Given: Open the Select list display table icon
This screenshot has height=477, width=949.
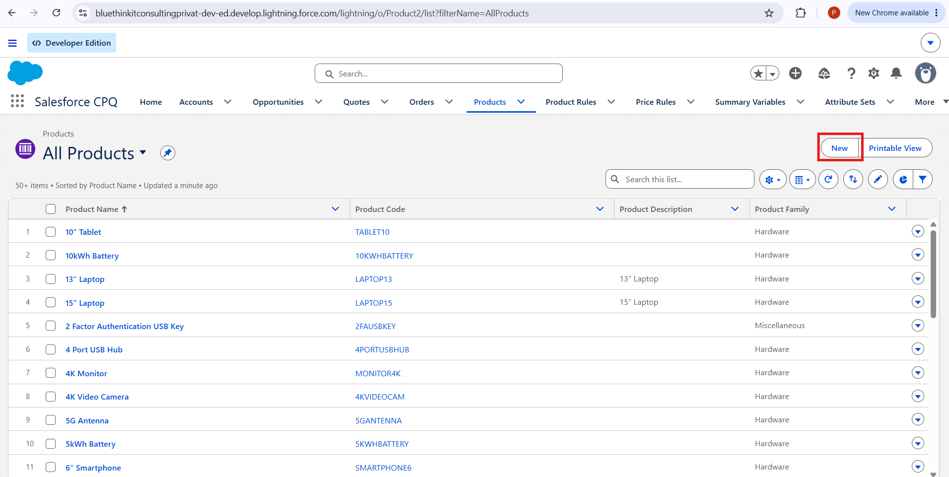Looking at the screenshot, I should click(x=803, y=179).
